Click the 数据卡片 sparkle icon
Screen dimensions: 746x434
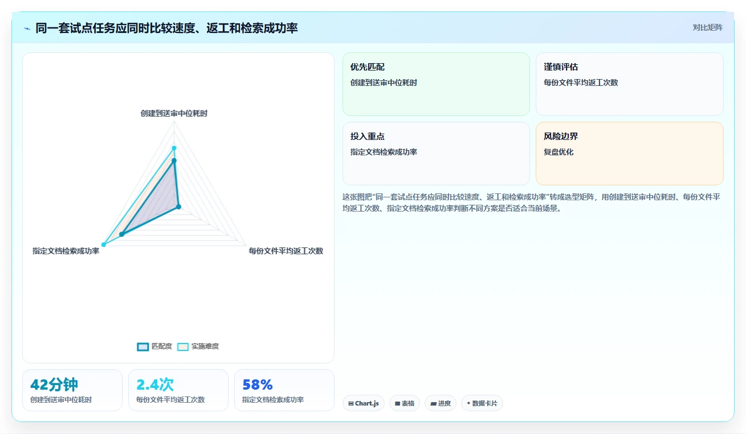[x=468, y=403]
